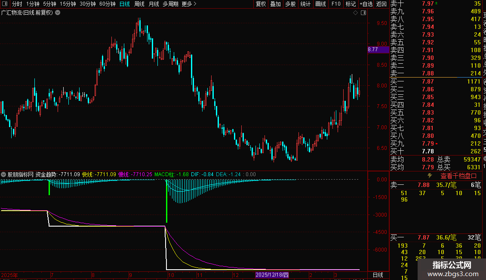This screenshot has width=486, height=280.
Task: Click the 标记 mark button
Action: pyautogui.click(x=351, y=4)
